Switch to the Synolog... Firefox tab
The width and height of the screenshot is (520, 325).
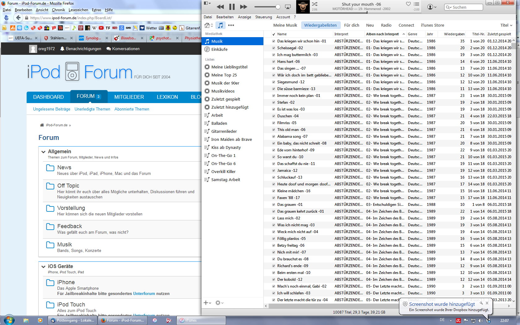[93, 38]
